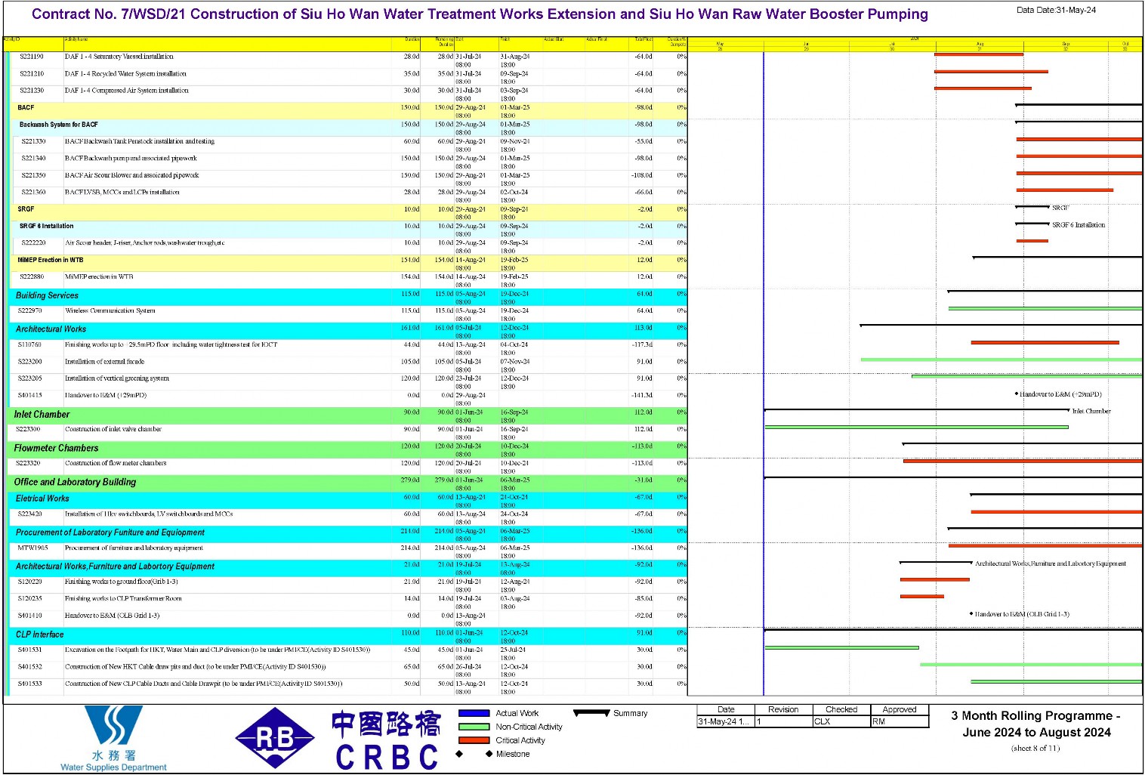
Task: Select the MiMEP Erection in WTB group row
Action: [x=348, y=263]
